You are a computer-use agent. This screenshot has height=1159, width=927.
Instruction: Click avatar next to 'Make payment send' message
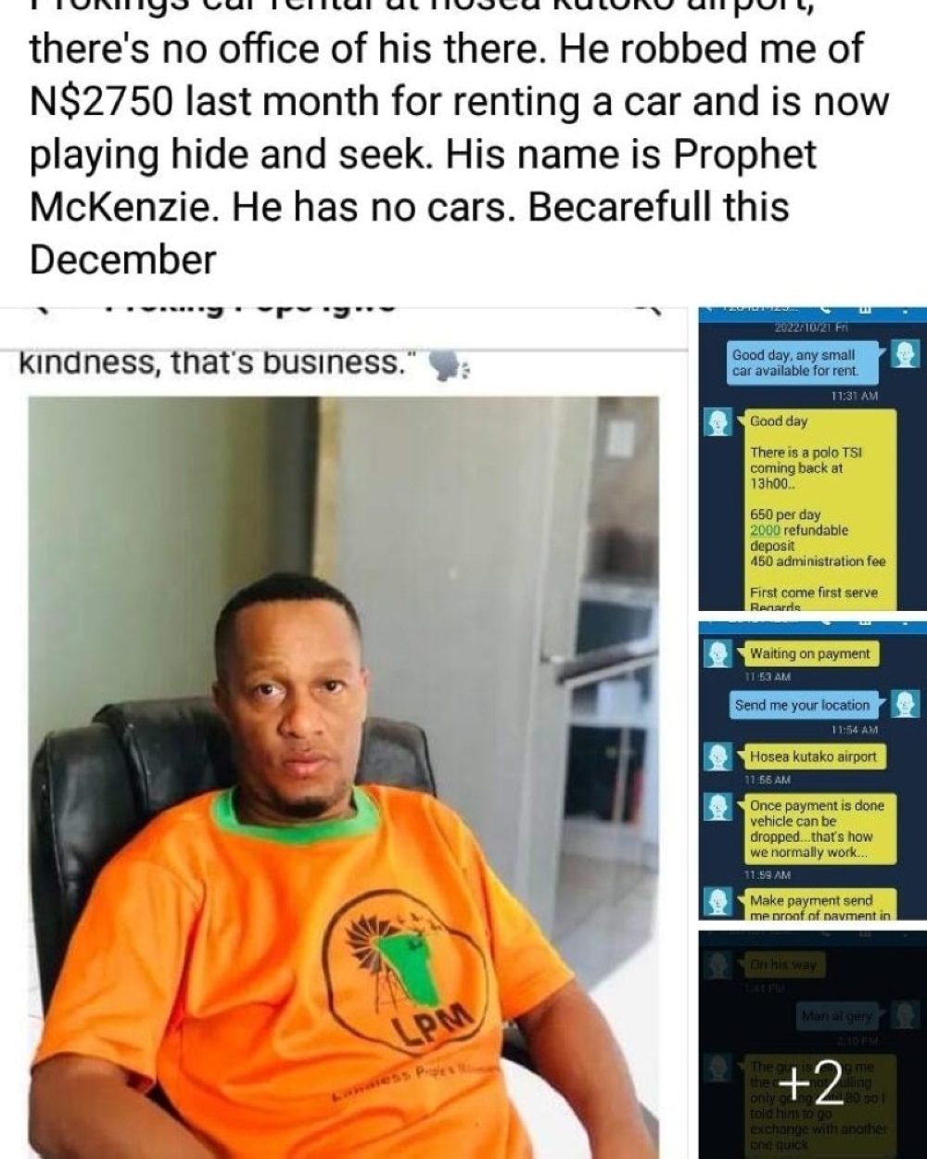coord(718,901)
